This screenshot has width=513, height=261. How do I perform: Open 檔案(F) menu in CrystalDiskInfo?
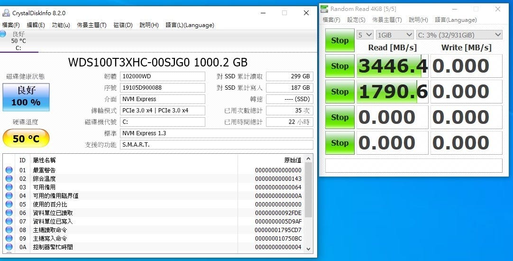click(x=11, y=25)
